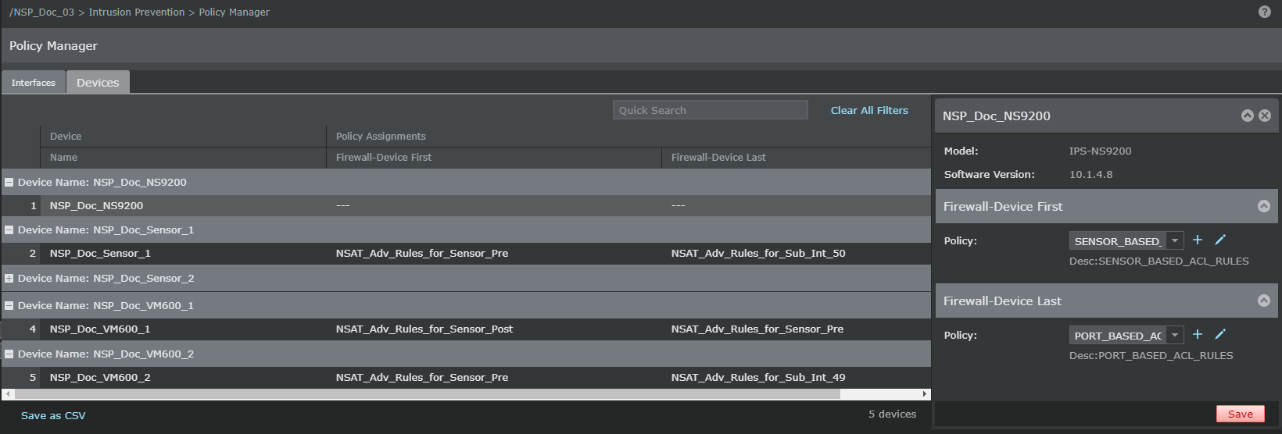Collapse the NSP_Doc_VM600_2 device group
Viewport: 1282px width, 434px height.
pos(9,354)
